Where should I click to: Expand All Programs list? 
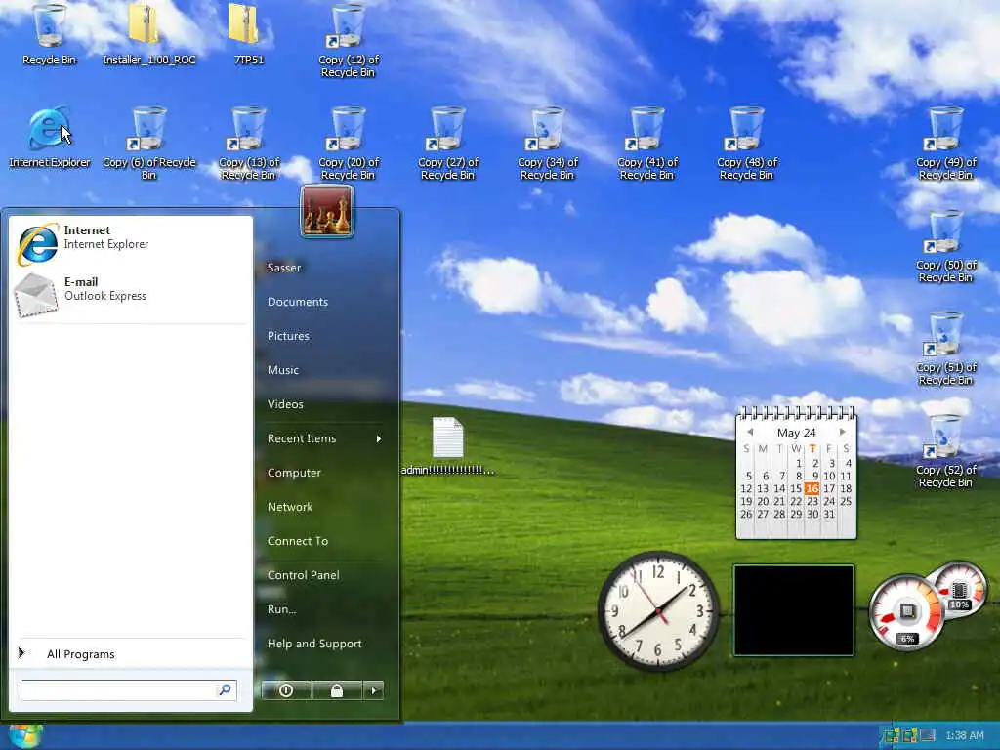[131, 654]
